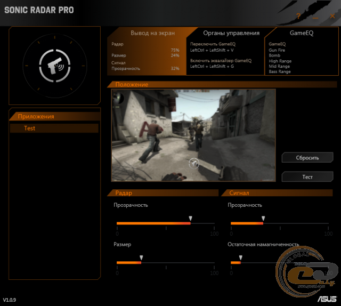Click the 24% size value
Viewport: 341px width, 306px height.
pyautogui.click(x=175, y=55)
